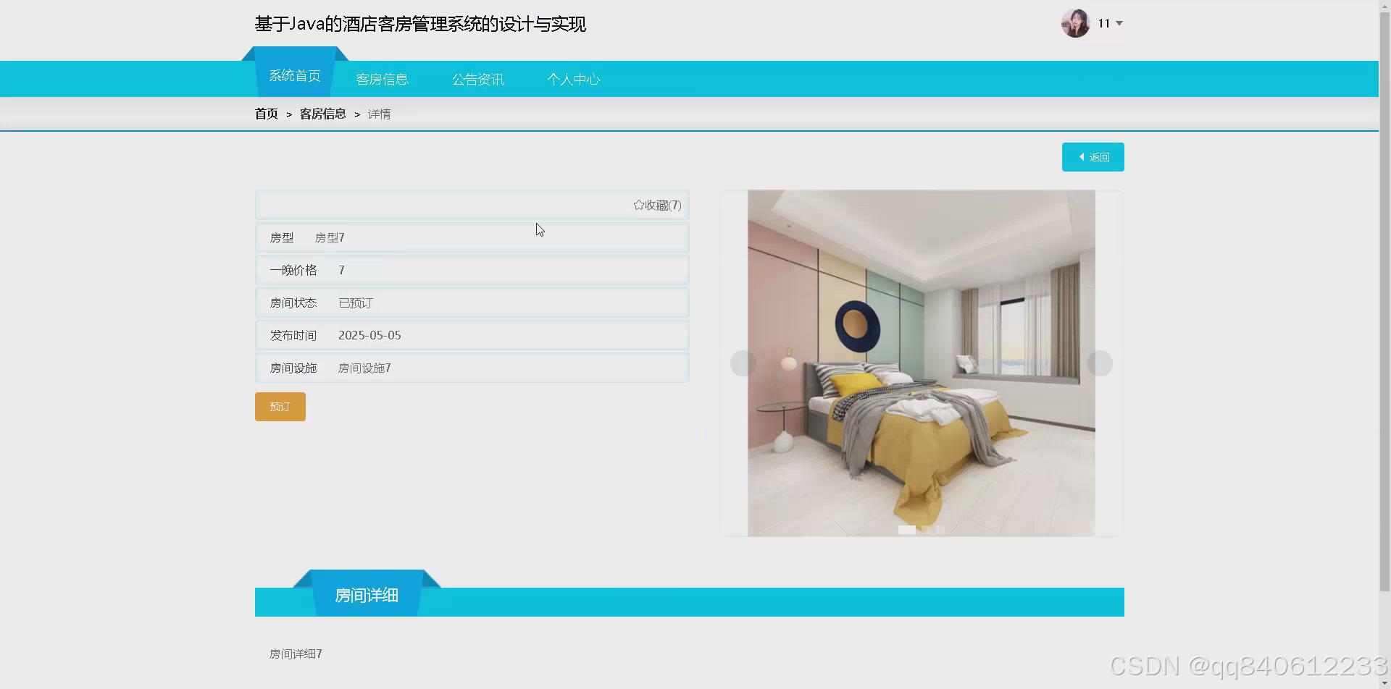
Task: Click the carousel next-image arrow
Action: [x=1100, y=363]
